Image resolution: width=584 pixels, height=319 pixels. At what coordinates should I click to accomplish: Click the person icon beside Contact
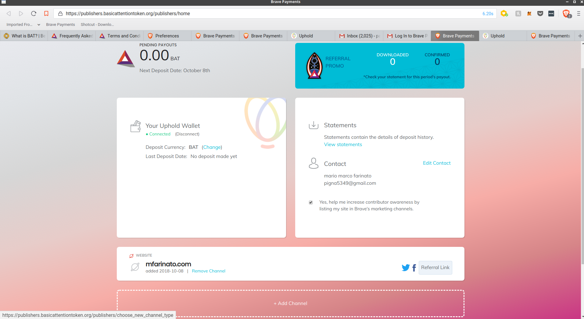pos(313,163)
